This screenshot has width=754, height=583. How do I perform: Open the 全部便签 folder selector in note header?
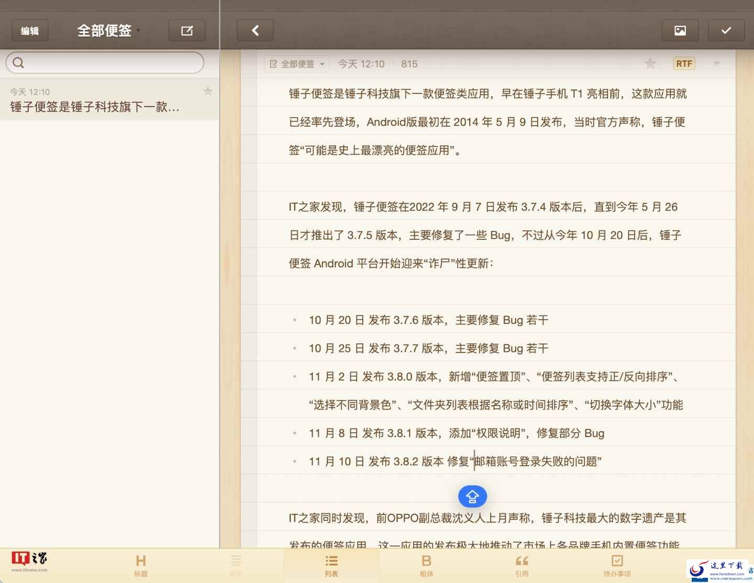point(297,64)
